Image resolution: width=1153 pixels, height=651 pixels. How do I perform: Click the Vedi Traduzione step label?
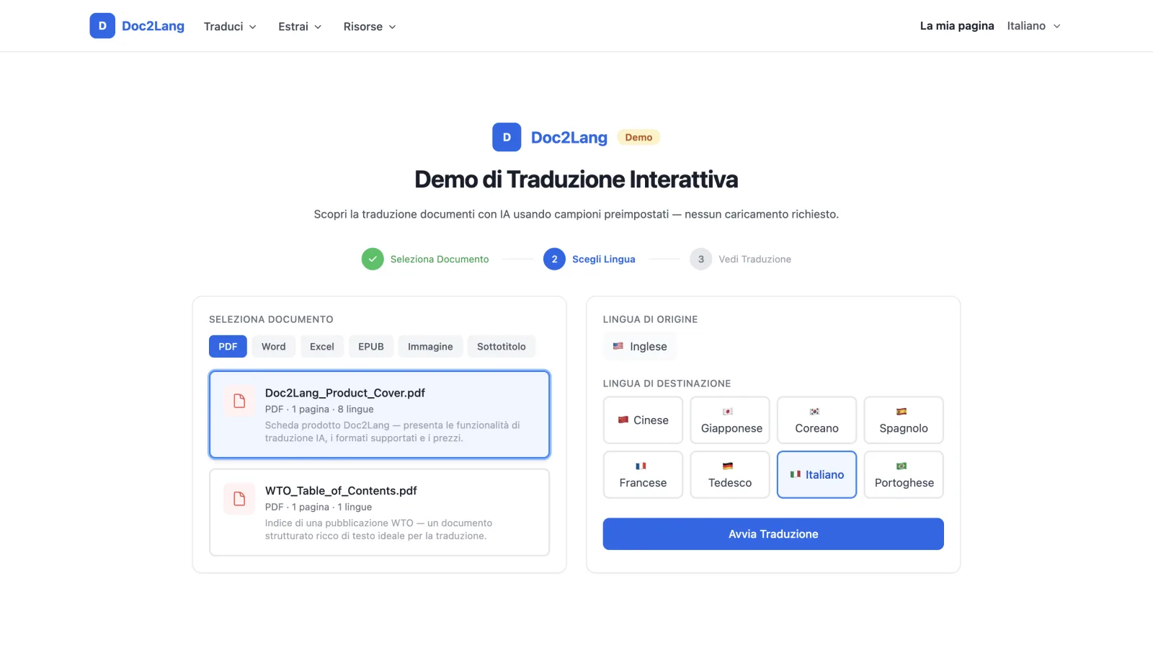[754, 260]
